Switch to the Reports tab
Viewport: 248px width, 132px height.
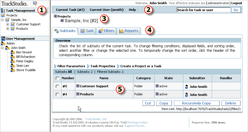(x=129, y=31)
